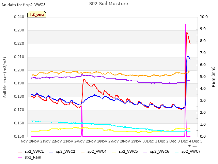Click the yellow sp2_VWC5 legend swatch
Viewport: 218px width, 164px height.
pyautogui.click(x=114, y=152)
